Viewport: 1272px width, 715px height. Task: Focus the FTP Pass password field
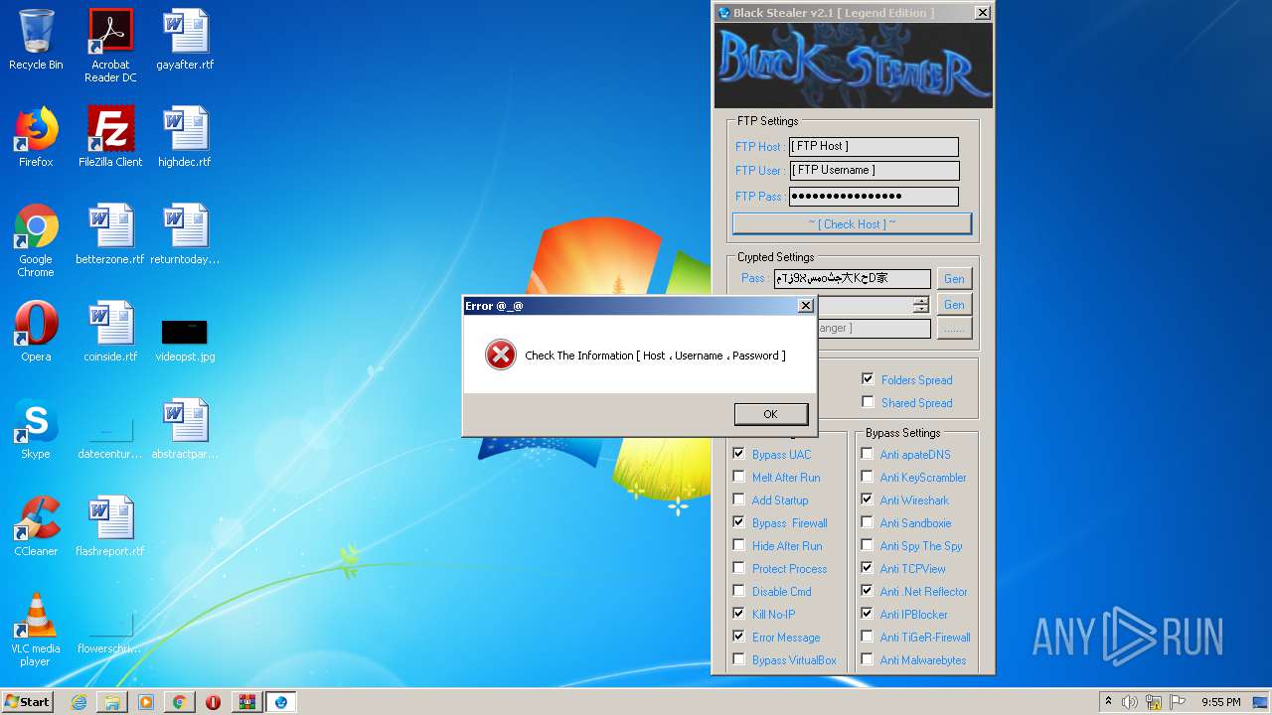874,196
